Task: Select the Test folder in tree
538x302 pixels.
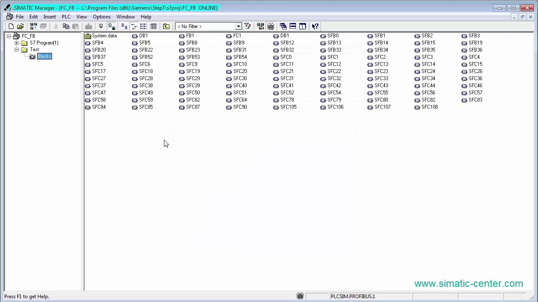Action: (34, 49)
